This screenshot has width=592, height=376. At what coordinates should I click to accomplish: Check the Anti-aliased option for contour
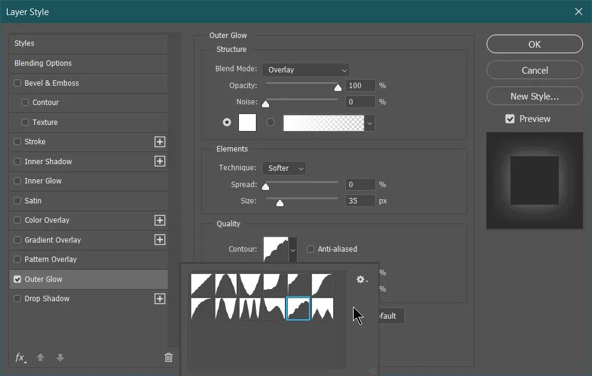coord(310,249)
